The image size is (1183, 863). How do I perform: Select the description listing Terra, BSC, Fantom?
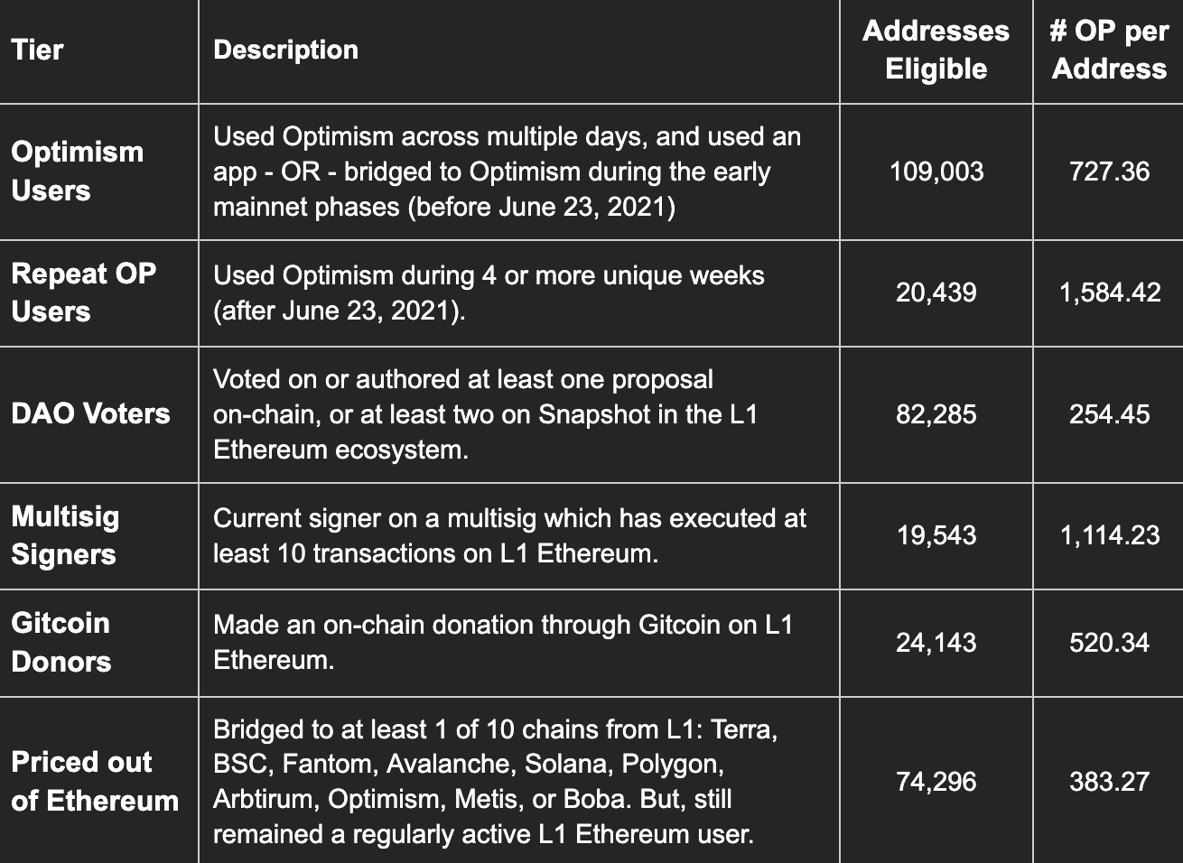[495, 781]
